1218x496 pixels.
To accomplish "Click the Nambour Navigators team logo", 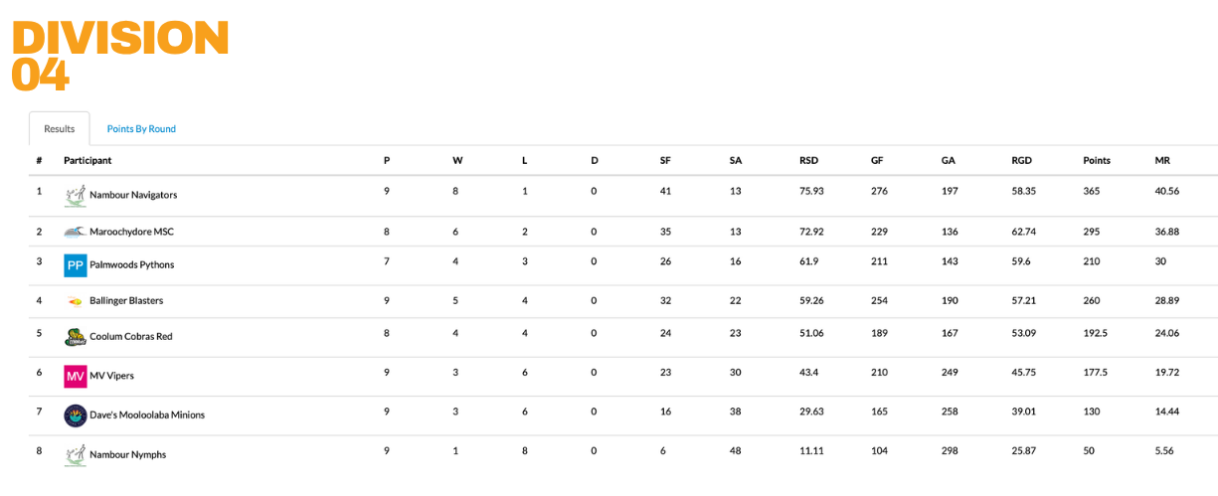I will click(x=75, y=195).
